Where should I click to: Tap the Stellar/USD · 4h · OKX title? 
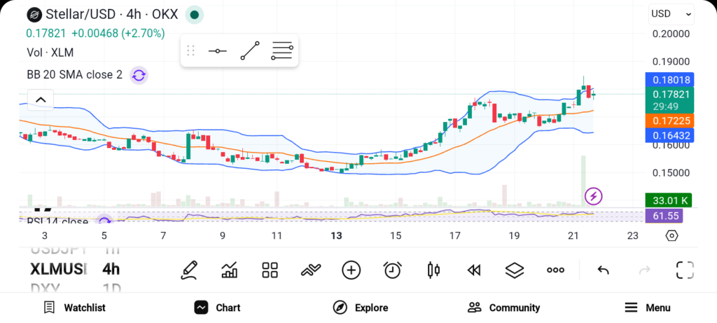point(111,15)
